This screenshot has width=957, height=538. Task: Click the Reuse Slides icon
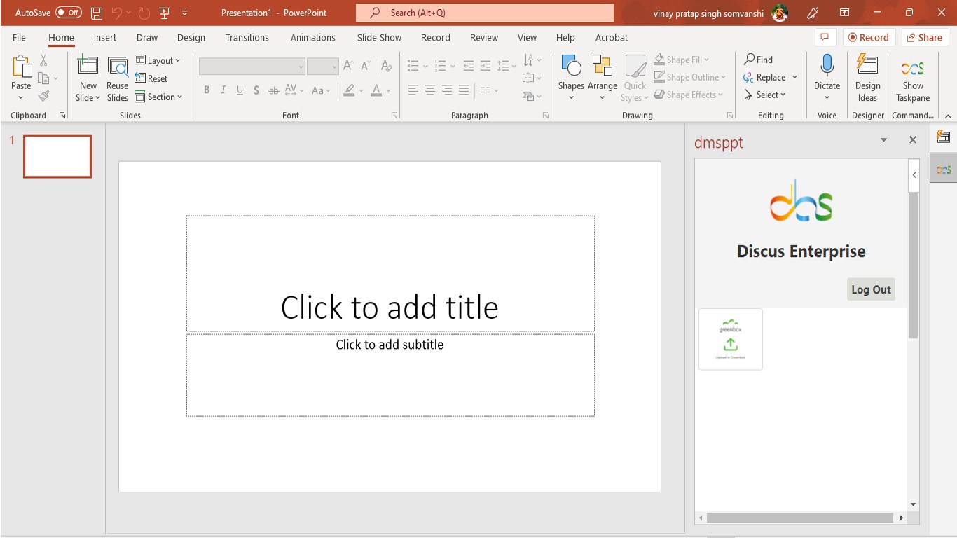tap(118, 67)
